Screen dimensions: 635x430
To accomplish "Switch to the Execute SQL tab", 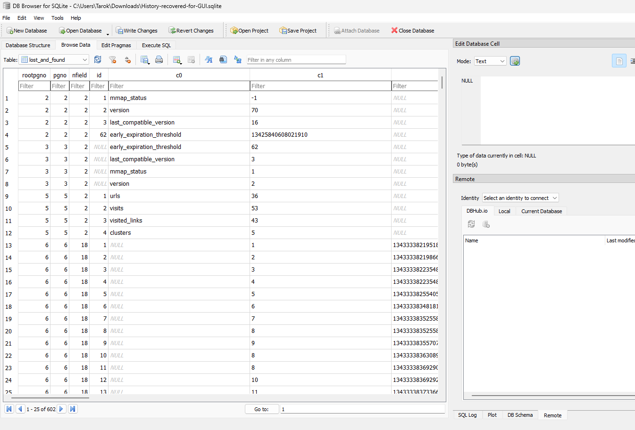I will coord(156,45).
